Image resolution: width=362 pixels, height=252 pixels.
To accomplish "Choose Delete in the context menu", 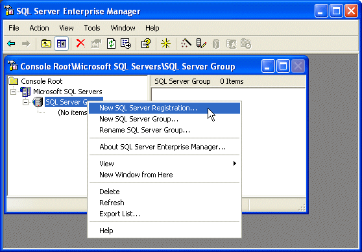I will 164,192.
